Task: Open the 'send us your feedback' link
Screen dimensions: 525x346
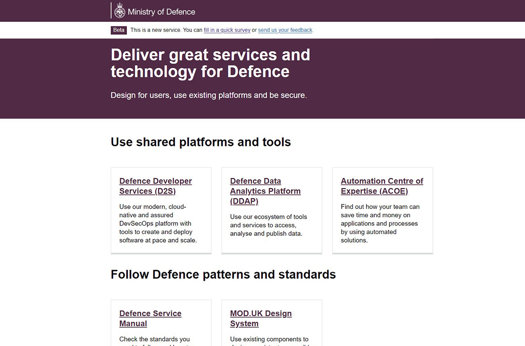Action: 285,30
